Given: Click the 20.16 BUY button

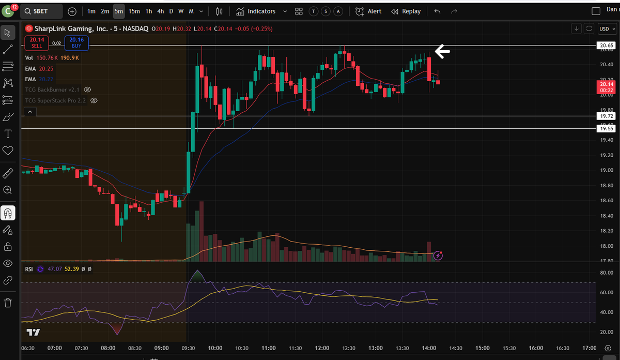Looking at the screenshot, I should click(x=76, y=43).
